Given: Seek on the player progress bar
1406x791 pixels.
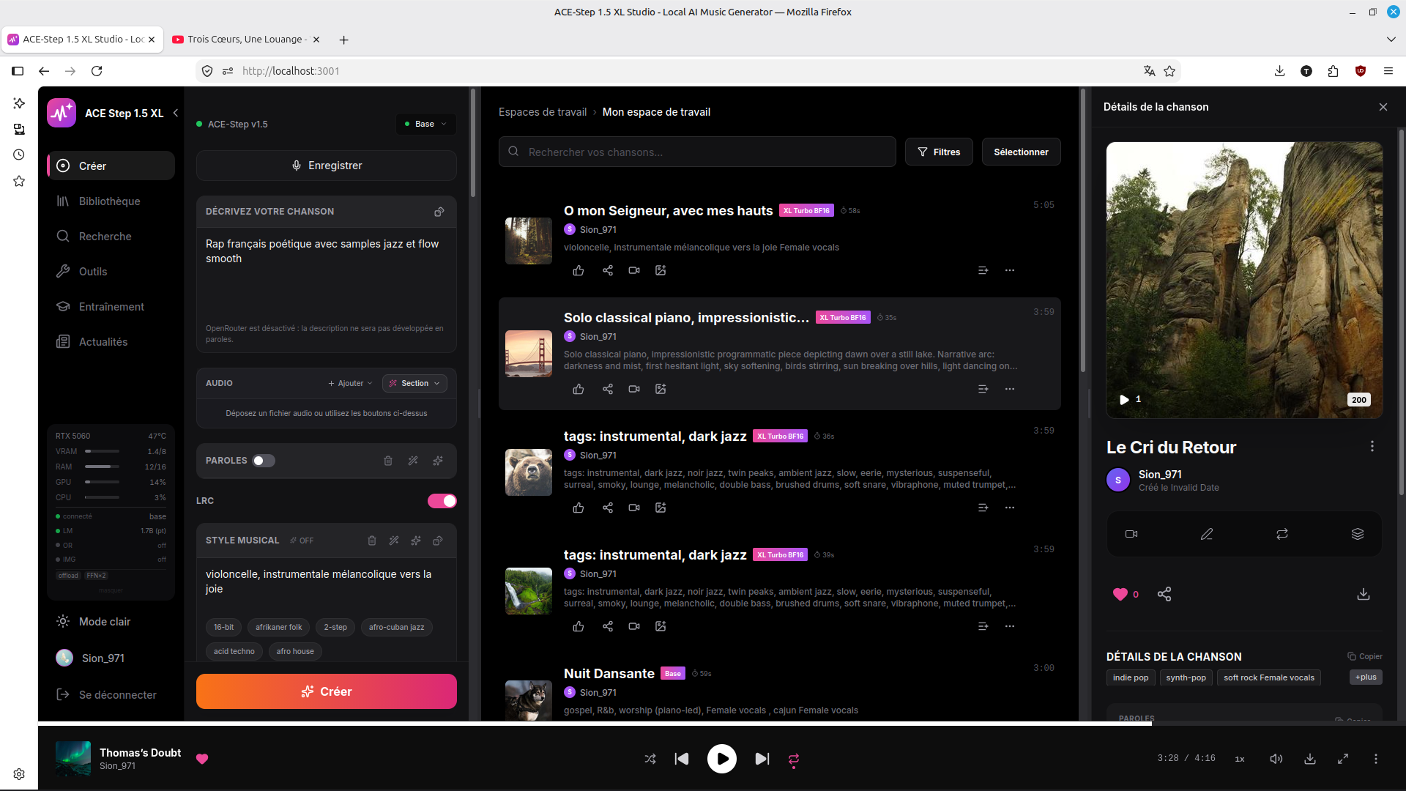Looking at the screenshot, I should click(722, 724).
